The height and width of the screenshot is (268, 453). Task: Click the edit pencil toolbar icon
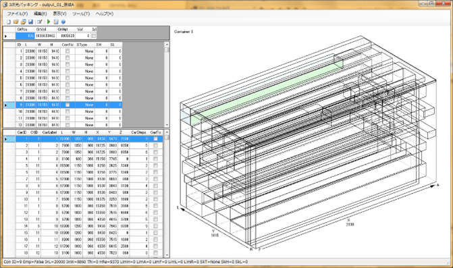pyautogui.click(x=40, y=22)
